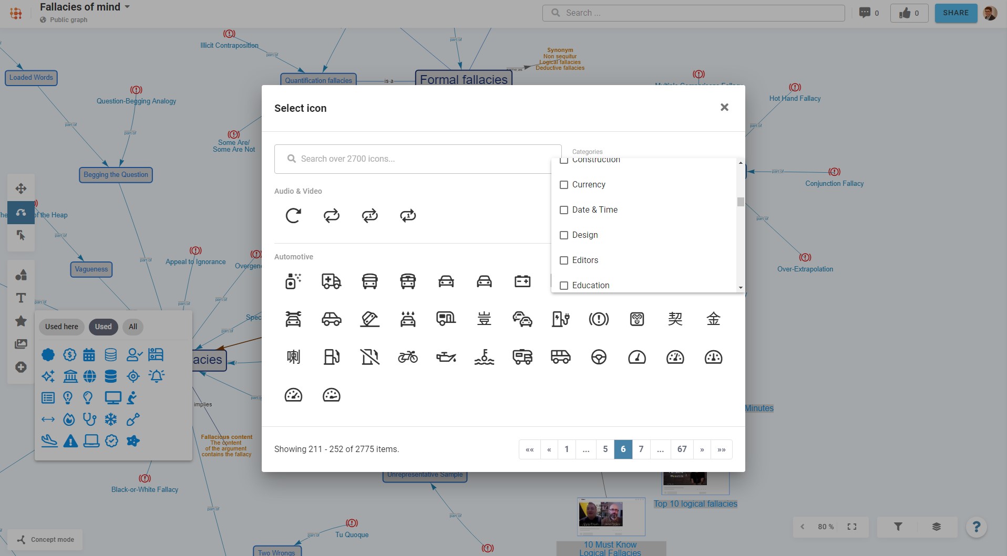Collapse the zoom controls with left chevron
Image resolution: width=1007 pixels, height=556 pixels.
tap(802, 527)
